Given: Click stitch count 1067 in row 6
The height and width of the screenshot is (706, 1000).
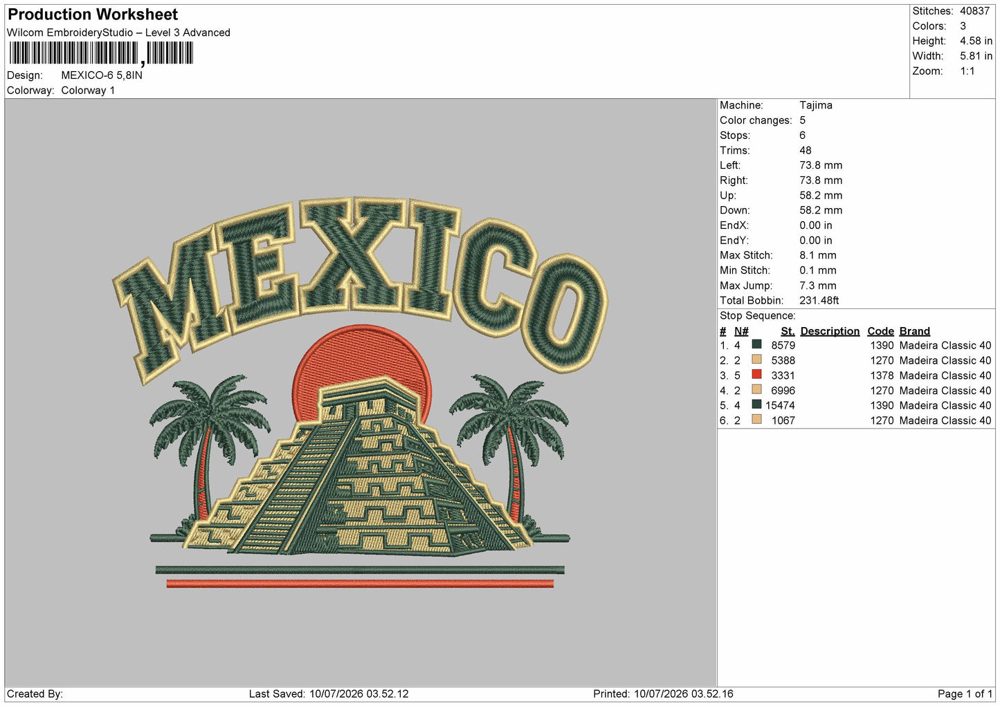Looking at the screenshot, I should click(783, 421).
